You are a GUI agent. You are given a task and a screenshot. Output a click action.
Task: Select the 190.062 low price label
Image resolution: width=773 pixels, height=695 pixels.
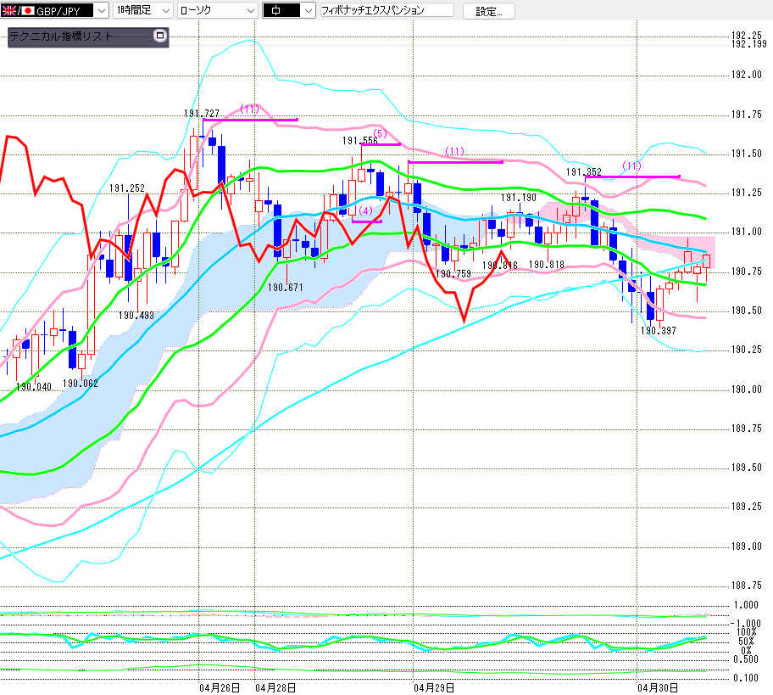80,384
